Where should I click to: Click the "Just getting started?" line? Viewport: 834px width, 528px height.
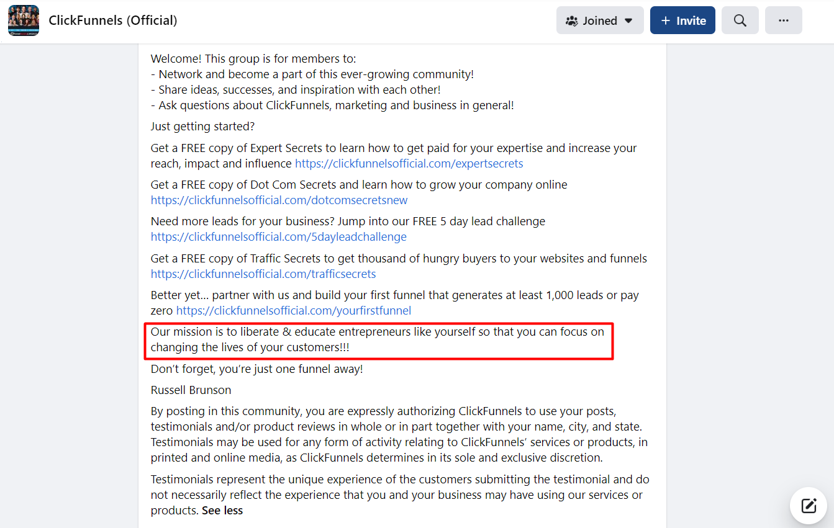coord(203,127)
